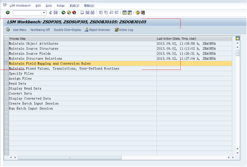Click the Action Log button

click(124, 30)
